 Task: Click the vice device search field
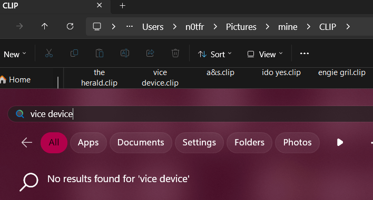pyautogui.click(x=190, y=114)
